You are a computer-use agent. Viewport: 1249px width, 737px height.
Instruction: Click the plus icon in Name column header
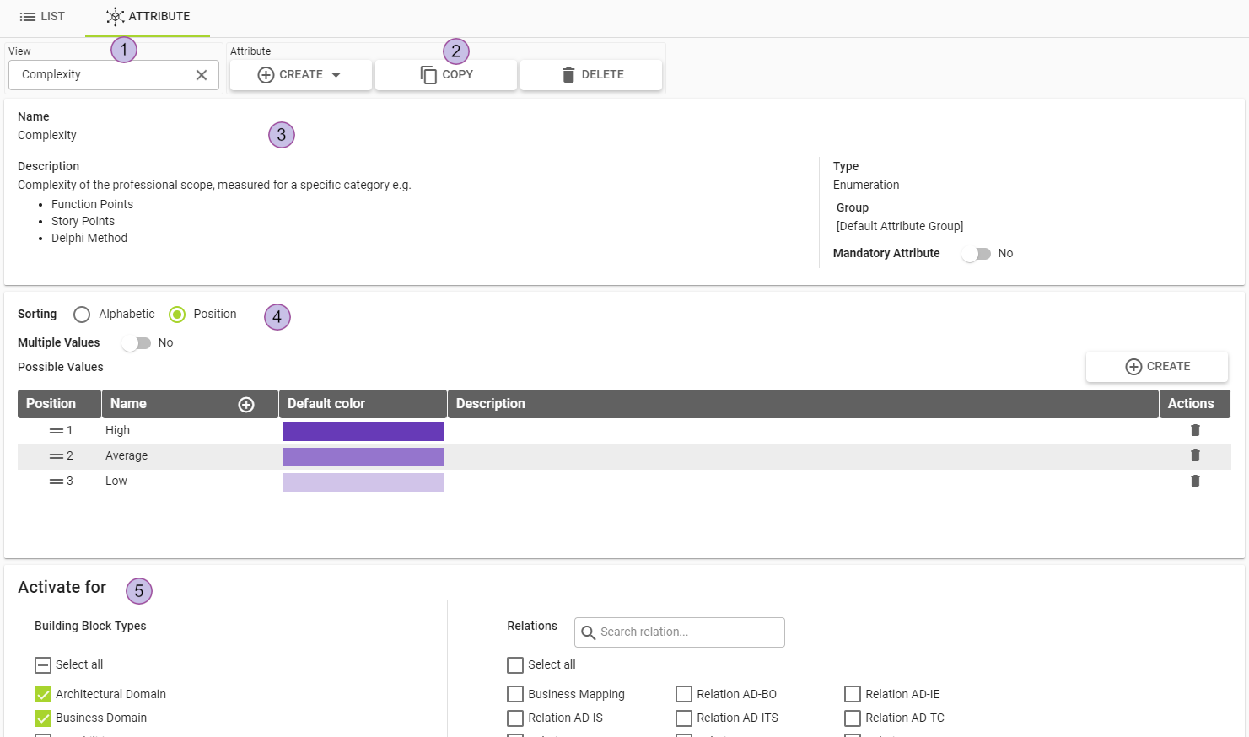coord(246,405)
